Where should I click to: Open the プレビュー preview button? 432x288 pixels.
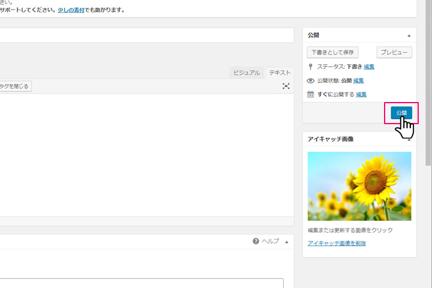point(394,52)
